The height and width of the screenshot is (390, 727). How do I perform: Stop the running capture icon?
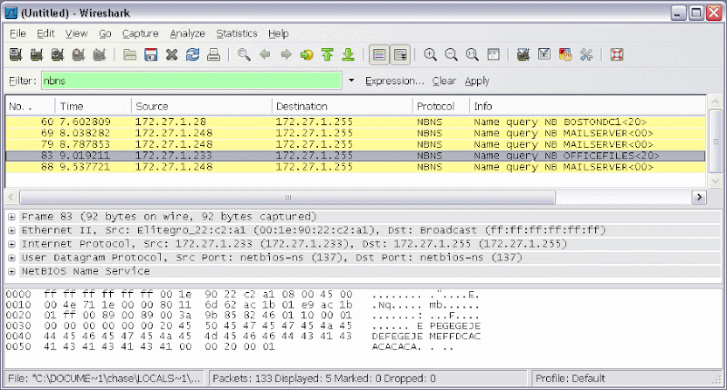coord(78,55)
